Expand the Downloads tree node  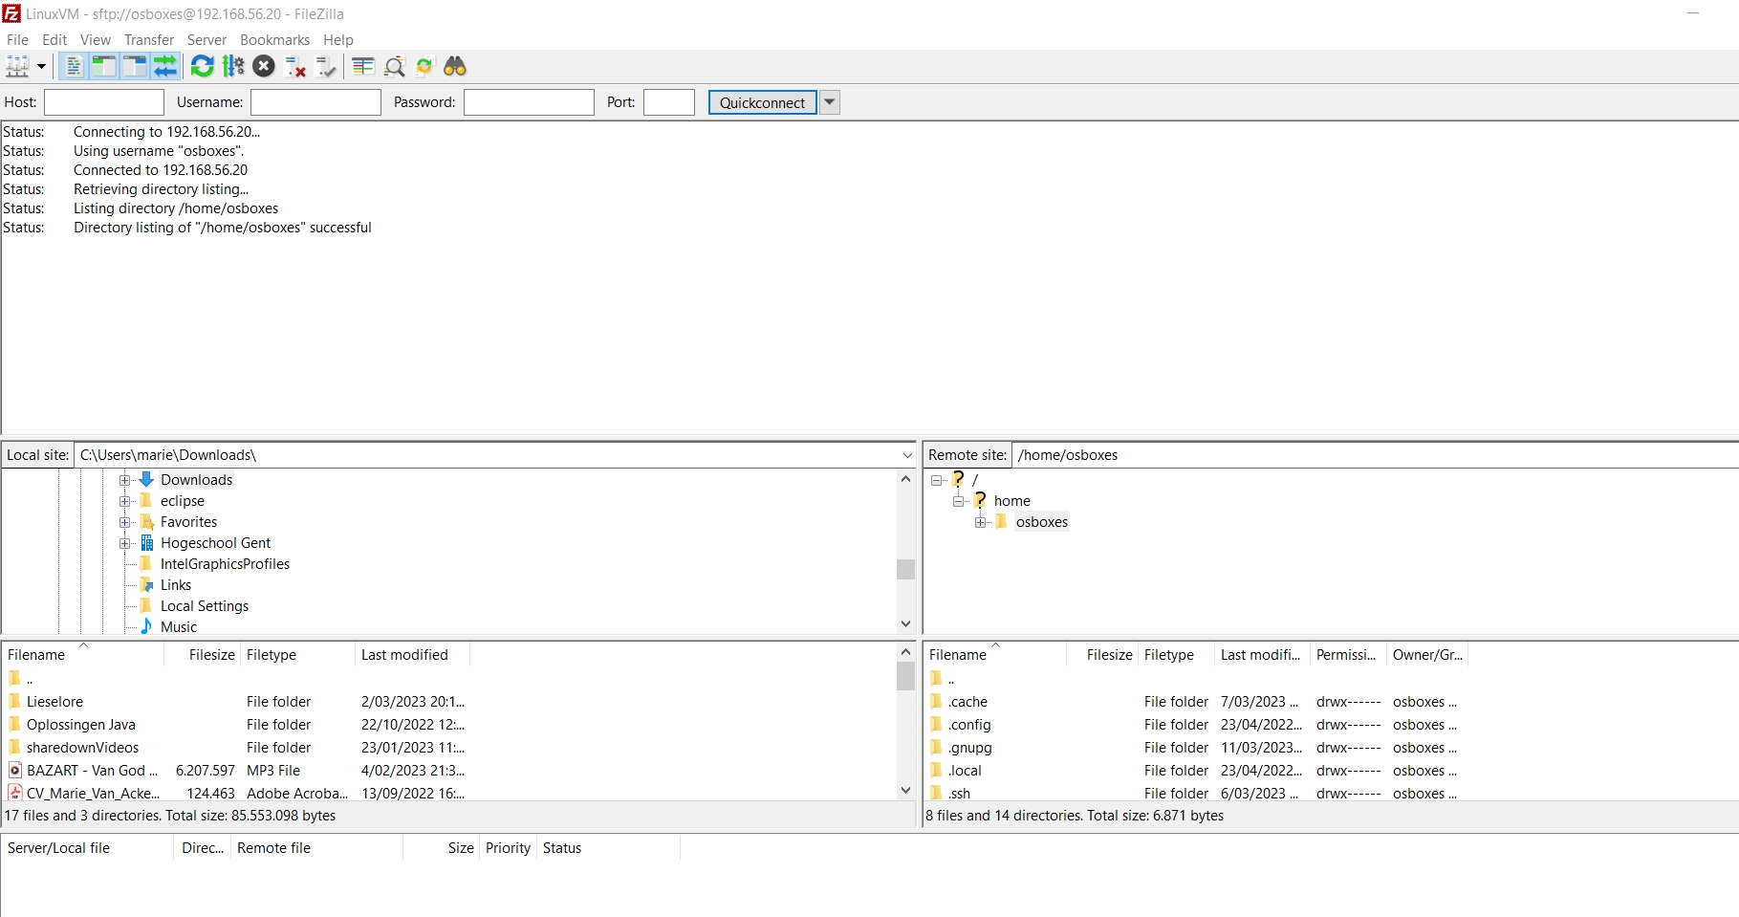[x=124, y=480]
